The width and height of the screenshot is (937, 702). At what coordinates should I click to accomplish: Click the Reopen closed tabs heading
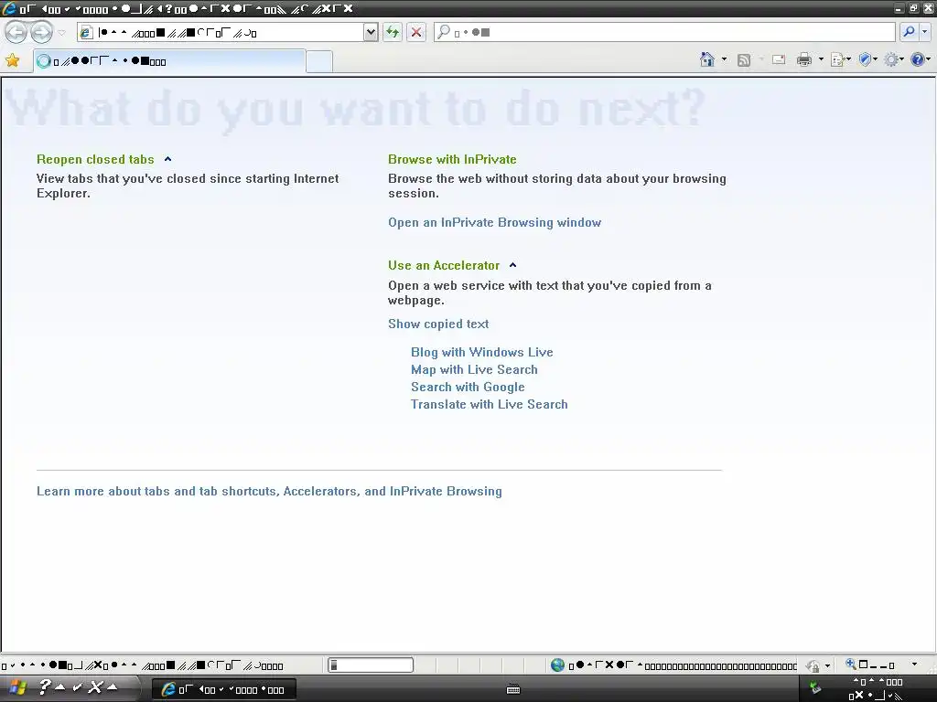point(95,159)
